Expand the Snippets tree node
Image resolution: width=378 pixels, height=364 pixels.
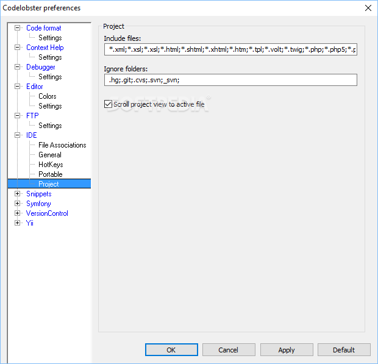[x=17, y=194]
